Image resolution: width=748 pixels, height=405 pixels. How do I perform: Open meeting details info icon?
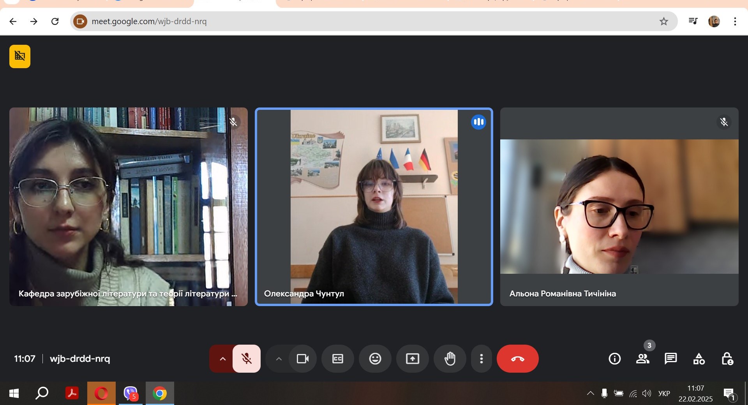click(x=615, y=359)
